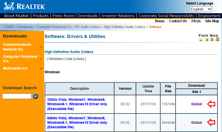Viewport: 222px width, 132px height.
Task: Click PC Audio Codecs breadcrumb
Action: [x=88, y=27]
